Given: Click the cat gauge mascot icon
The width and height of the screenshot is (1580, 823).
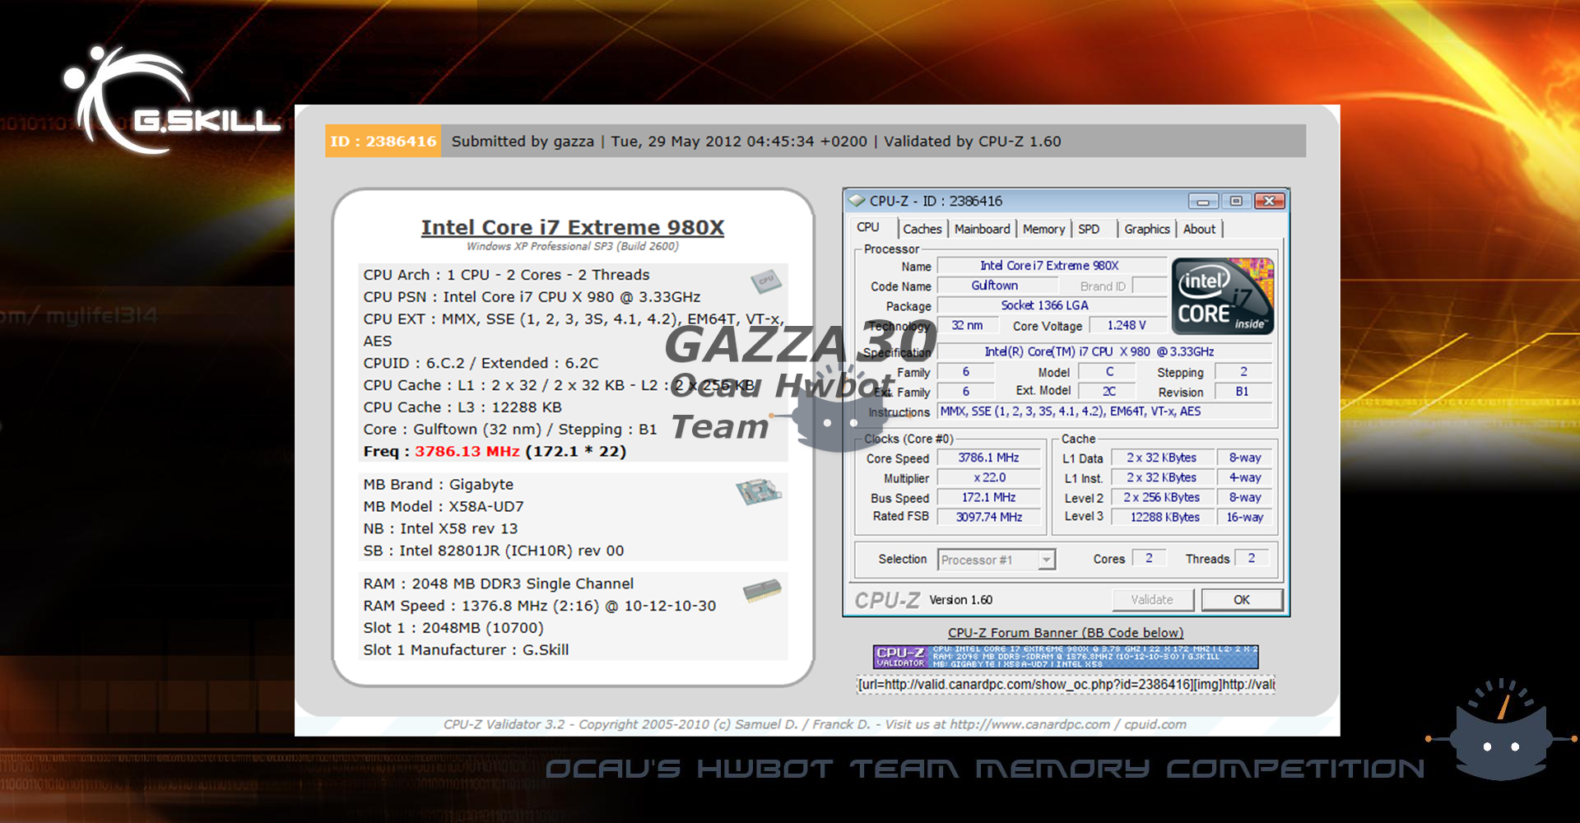Looking at the screenshot, I should pyautogui.click(x=1502, y=731).
